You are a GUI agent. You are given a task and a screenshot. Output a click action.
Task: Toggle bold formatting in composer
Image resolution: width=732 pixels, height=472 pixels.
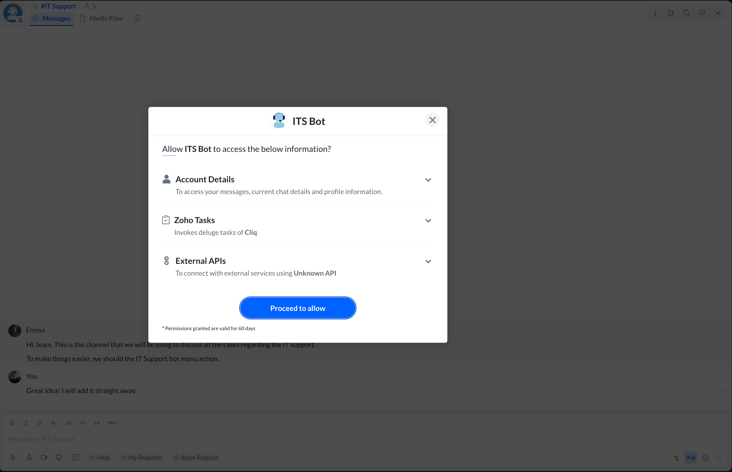coord(12,423)
